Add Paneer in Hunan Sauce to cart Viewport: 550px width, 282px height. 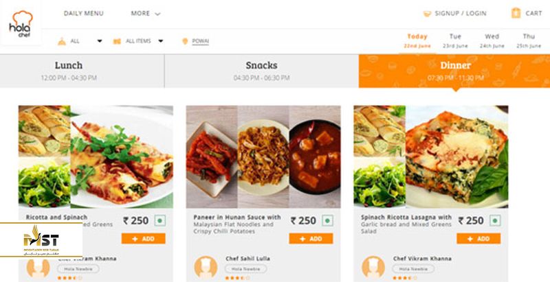coord(311,239)
